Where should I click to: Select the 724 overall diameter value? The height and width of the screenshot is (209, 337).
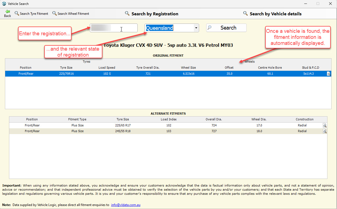(x=214, y=125)
